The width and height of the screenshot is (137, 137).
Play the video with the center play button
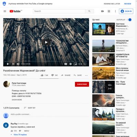tap(46, 42)
